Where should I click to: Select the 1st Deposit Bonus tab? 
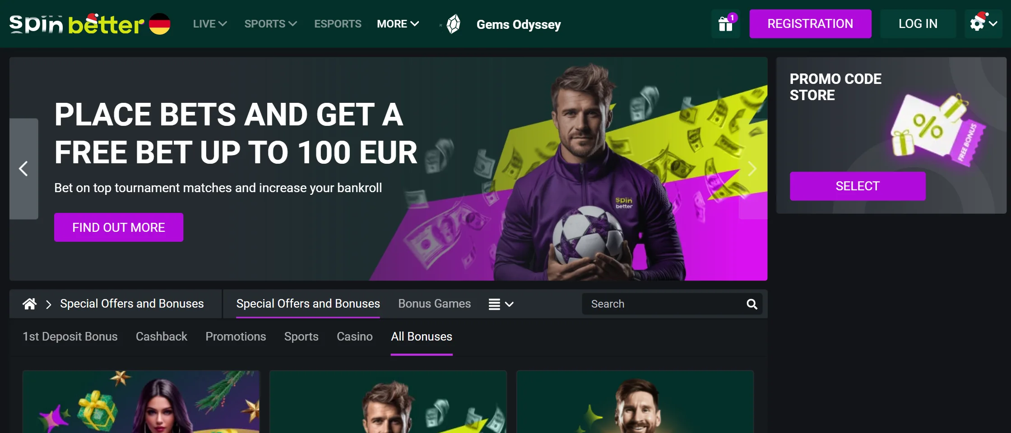coord(70,337)
